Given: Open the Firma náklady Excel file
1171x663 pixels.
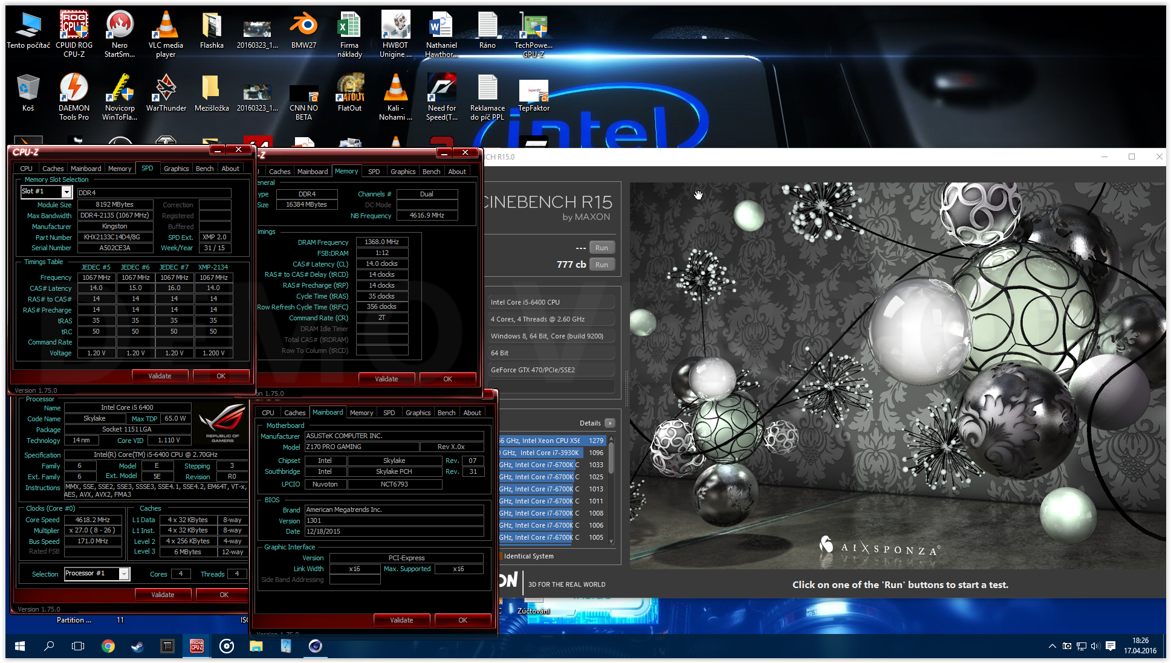Looking at the screenshot, I should (x=349, y=34).
